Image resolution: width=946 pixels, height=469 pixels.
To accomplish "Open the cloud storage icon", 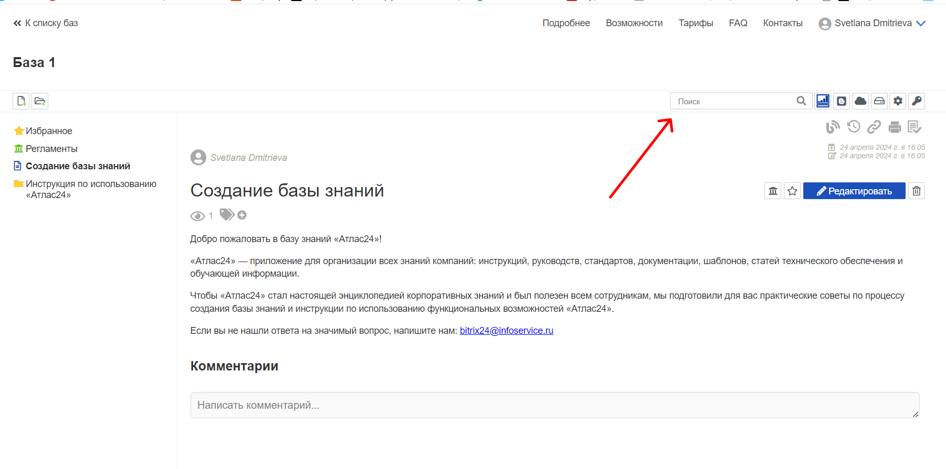I will [860, 101].
